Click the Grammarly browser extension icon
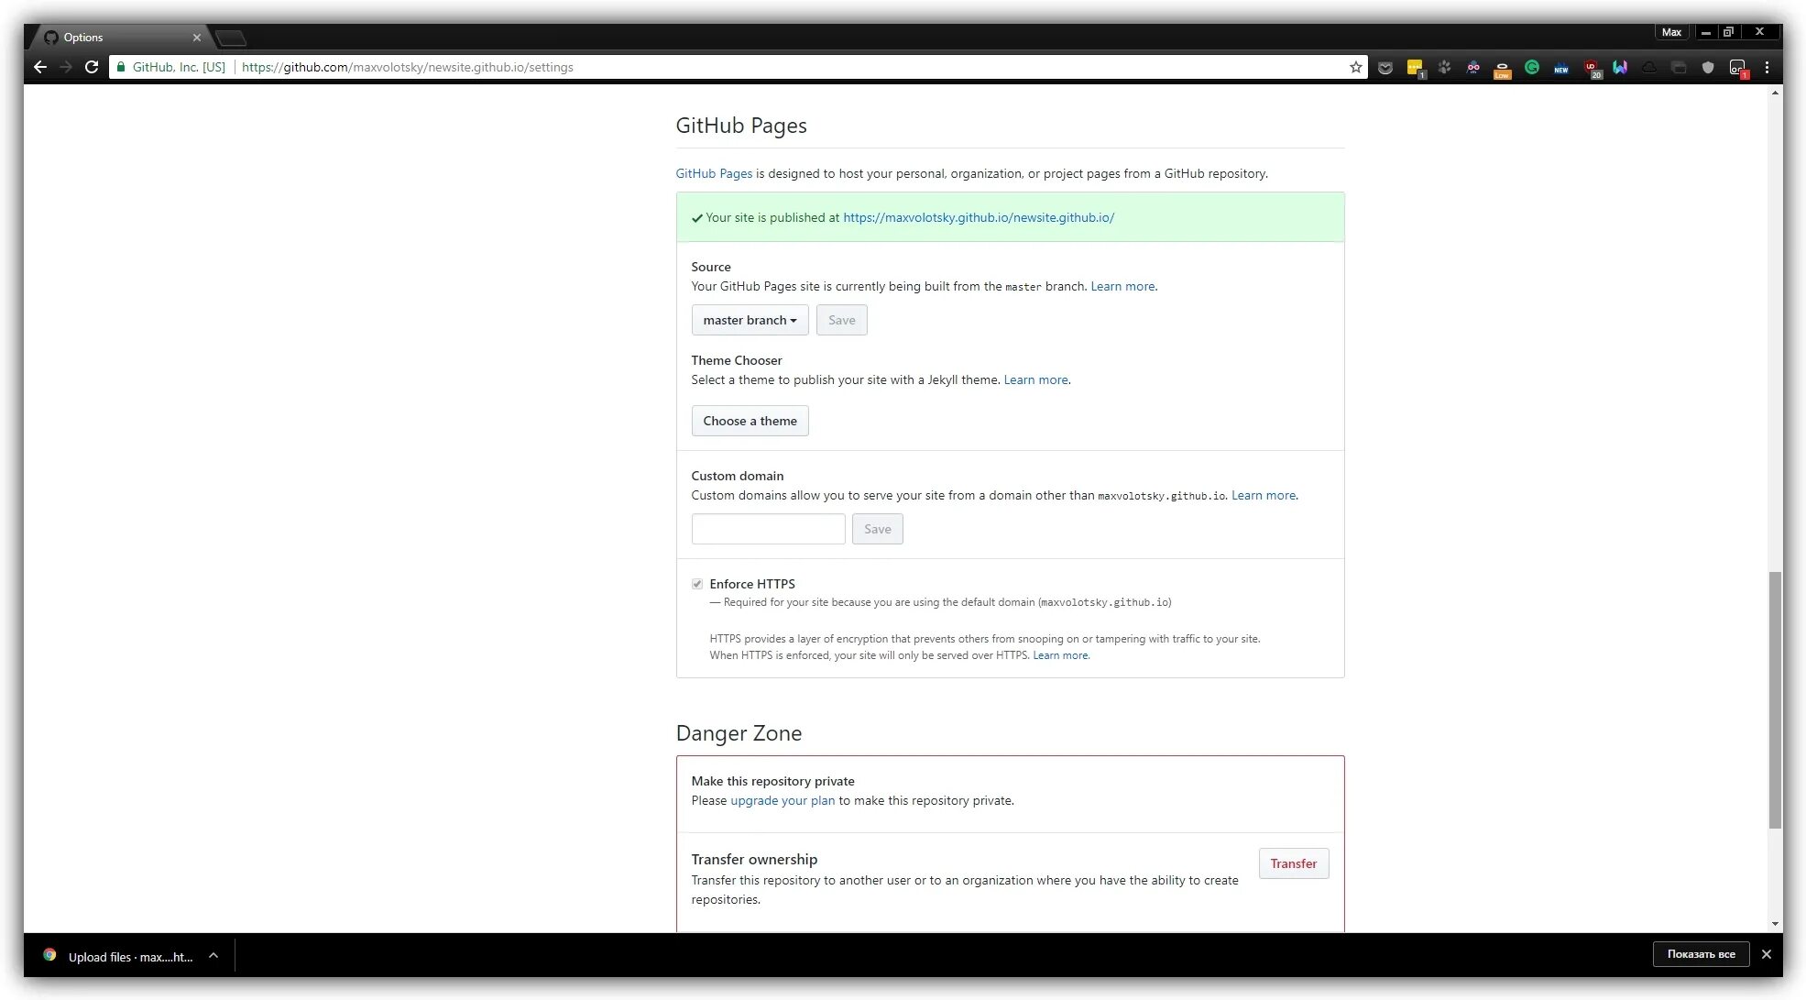Viewport: 1806px width, 1000px height. point(1531,68)
